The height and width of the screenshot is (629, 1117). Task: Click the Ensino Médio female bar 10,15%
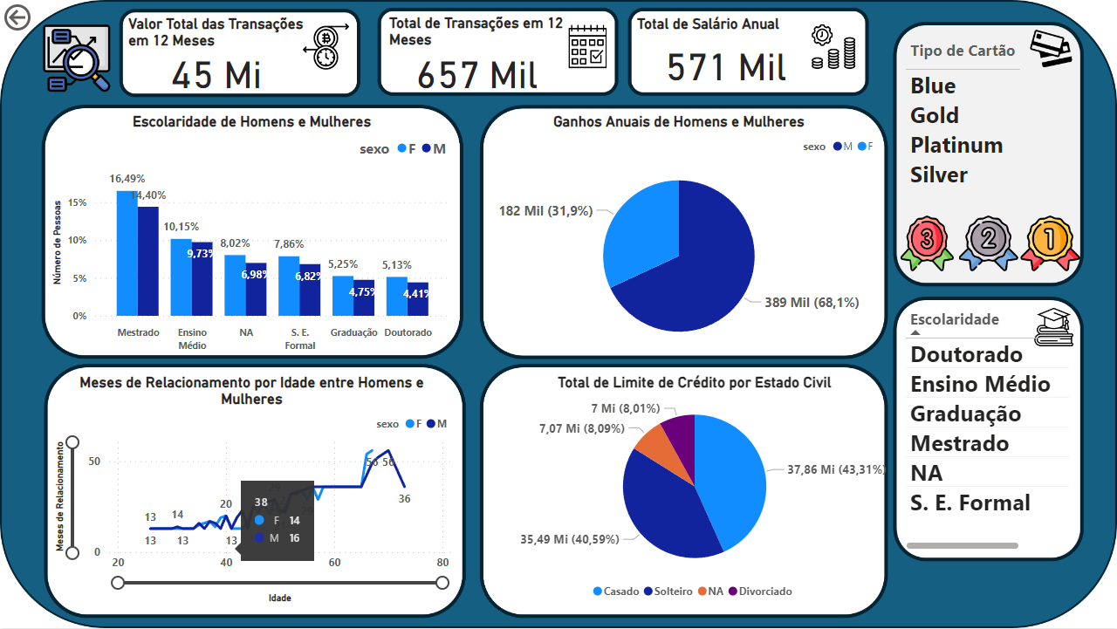tap(181, 277)
